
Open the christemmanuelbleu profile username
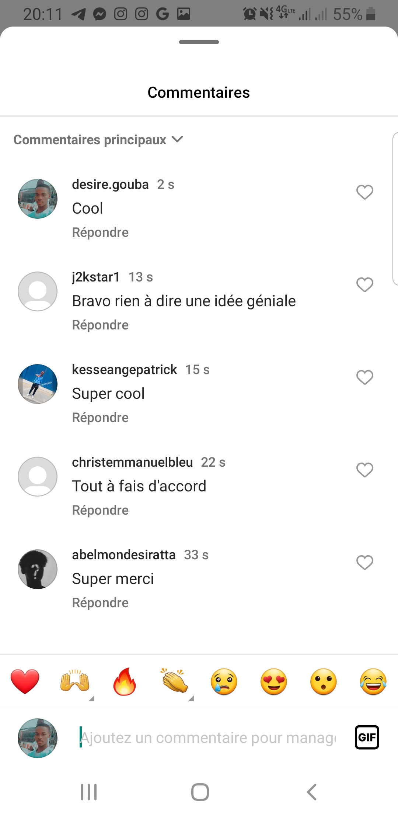click(132, 462)
